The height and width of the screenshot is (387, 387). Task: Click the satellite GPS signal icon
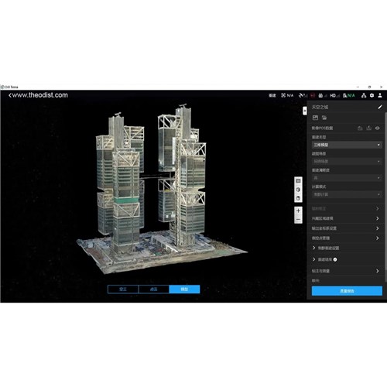pos(303,95)
